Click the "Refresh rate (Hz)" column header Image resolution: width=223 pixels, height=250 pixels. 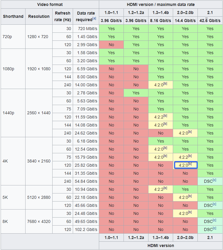pos(63,16)
